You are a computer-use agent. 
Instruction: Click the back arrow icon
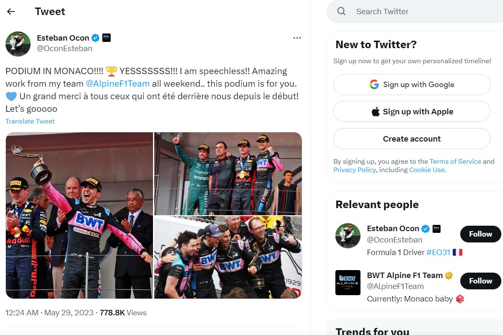pos(11,12)
